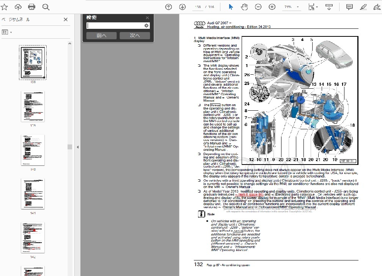The width and height of the screenshot is (382, 276).
Task: Click the bookmark star icon
Action: pyautogui.click(x=4, y=7)
